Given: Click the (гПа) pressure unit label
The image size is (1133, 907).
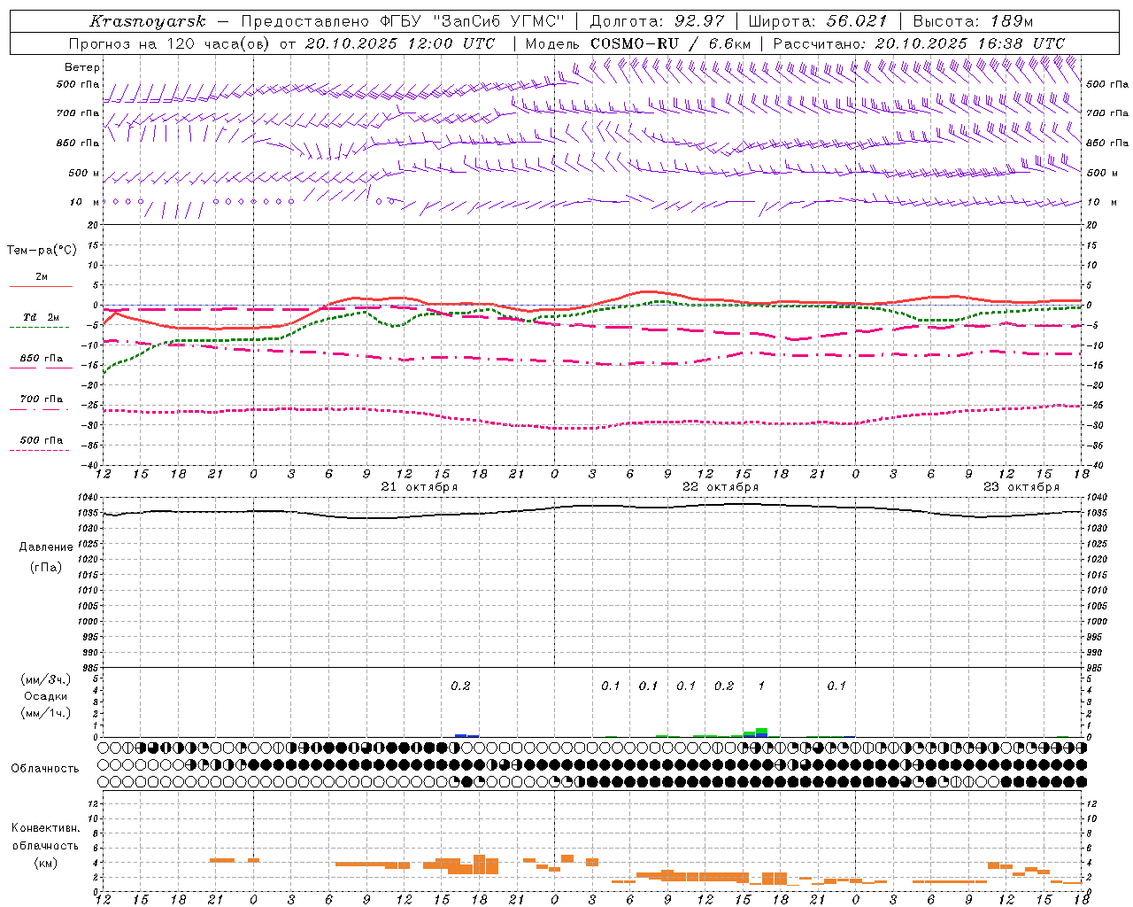Looking at the screenshot, I should [46, 568].
